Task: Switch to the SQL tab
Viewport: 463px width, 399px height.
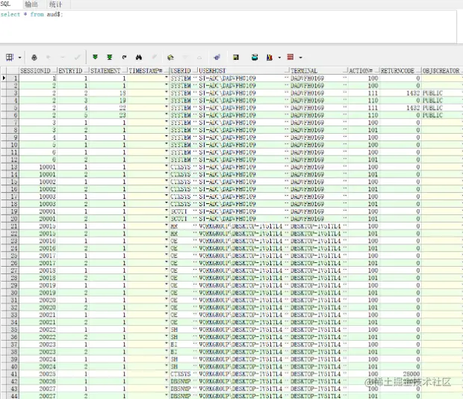Action: point(5,4)
